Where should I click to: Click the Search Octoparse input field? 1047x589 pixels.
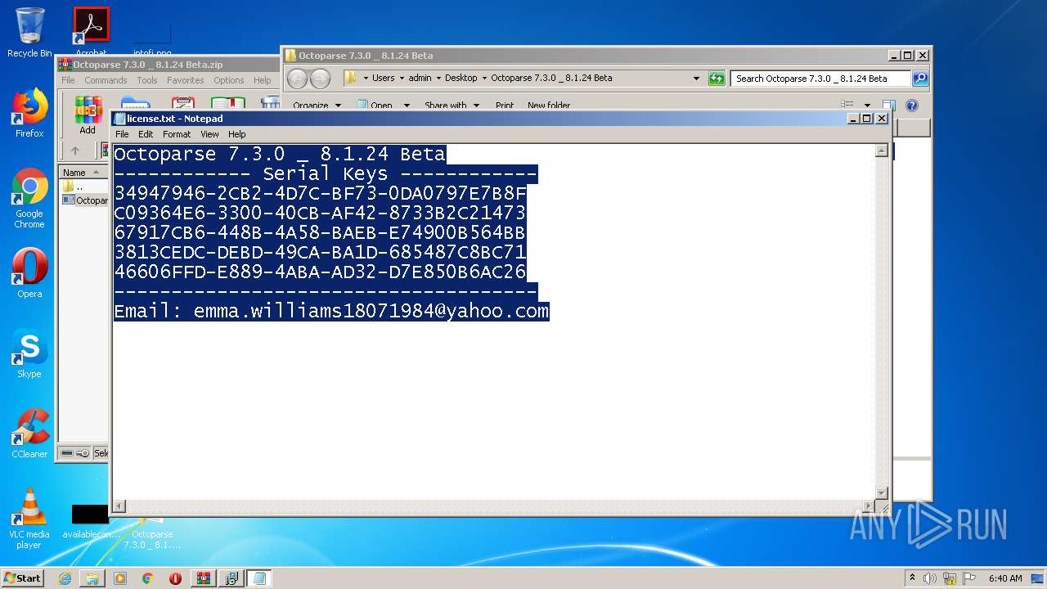point(820,79)
